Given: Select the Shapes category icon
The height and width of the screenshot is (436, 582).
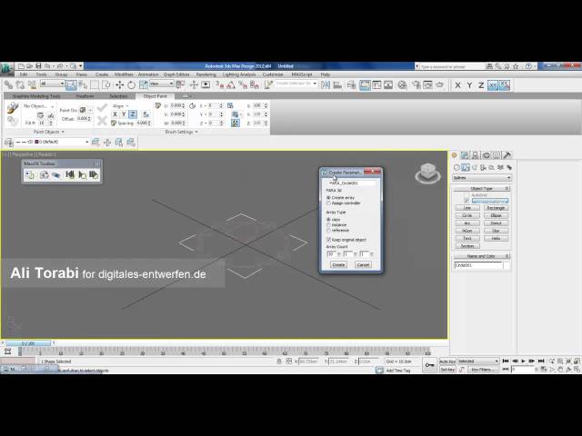Looking at the screenshot, I should tap(466, 167).
